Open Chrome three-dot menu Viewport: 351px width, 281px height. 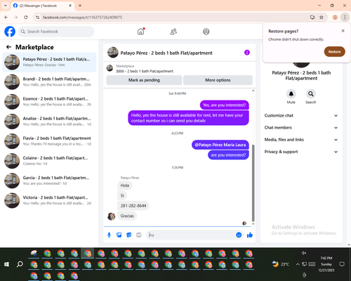click(345, 17)
